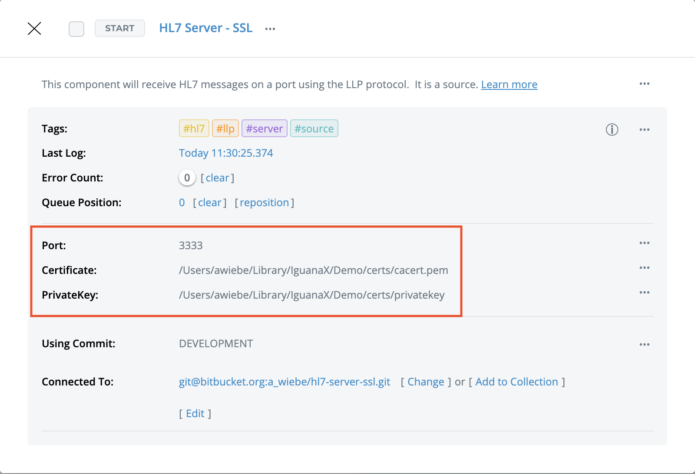This screenshot has height=474, width=695.
Task: Open the Last Log timestamp link
Action: [226, 153]
